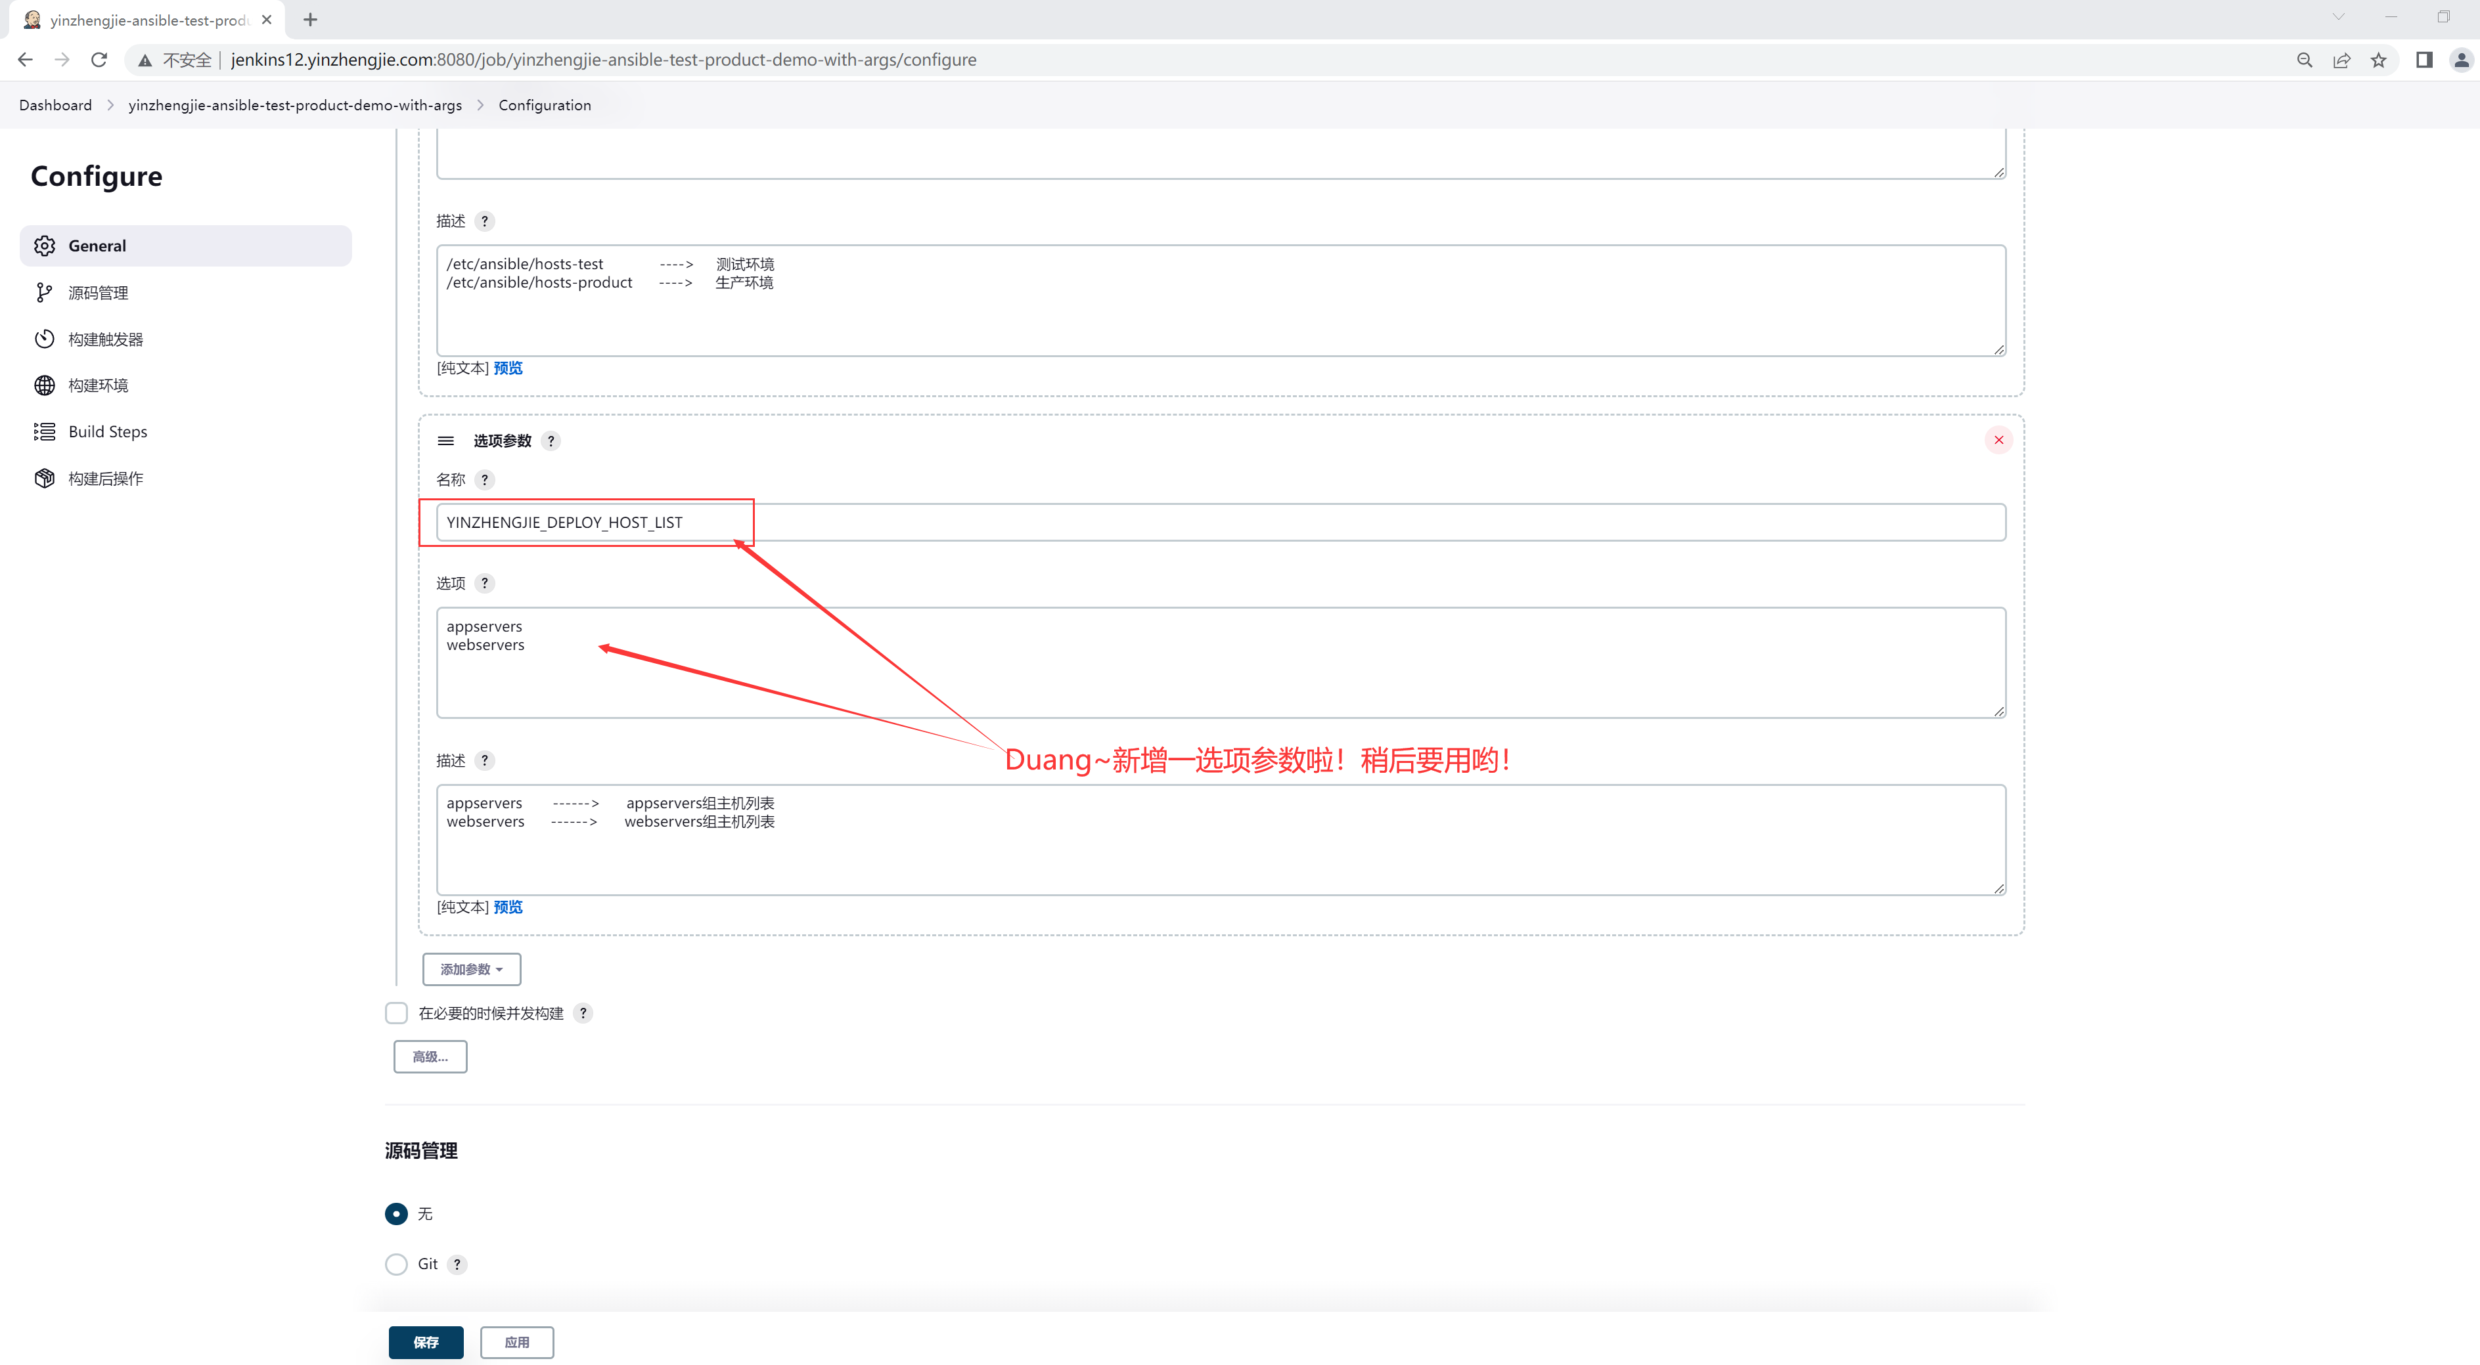Open help for 选项 field
Screen dimensions: 2480x1365
click(x=484, y=583)
